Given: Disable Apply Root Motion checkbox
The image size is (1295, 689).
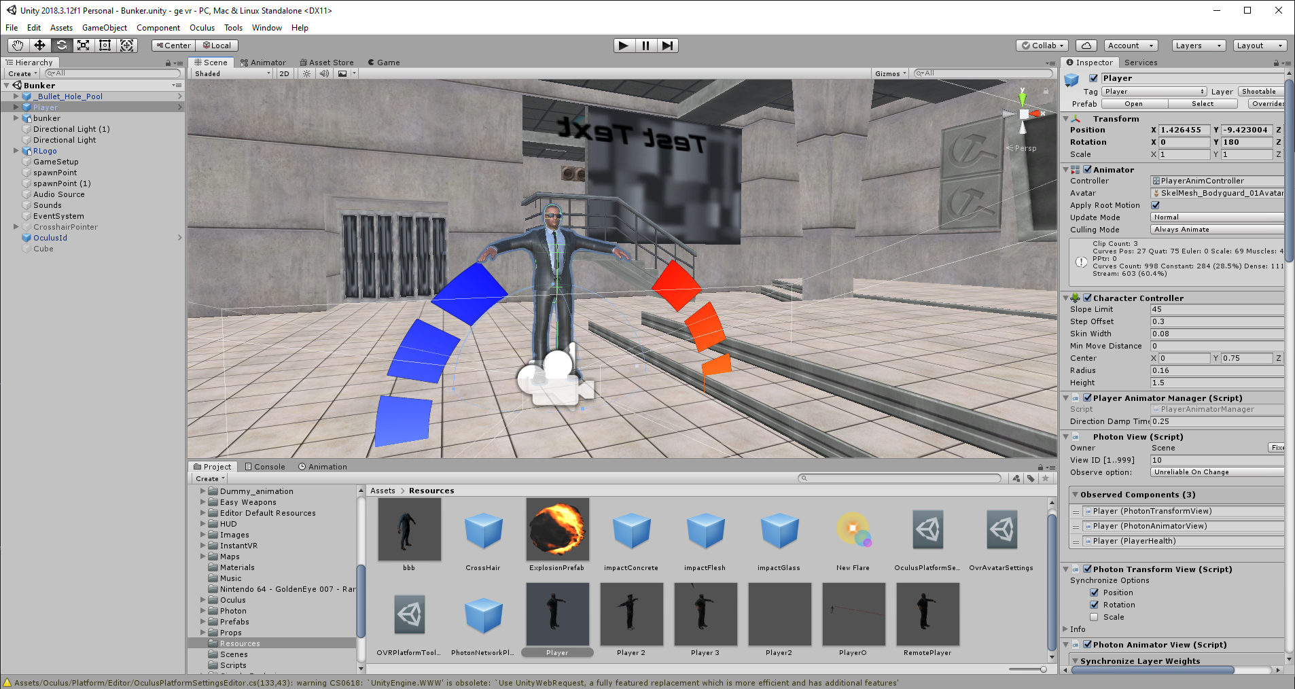Looking at the screenshot, I should [1156, 205].
